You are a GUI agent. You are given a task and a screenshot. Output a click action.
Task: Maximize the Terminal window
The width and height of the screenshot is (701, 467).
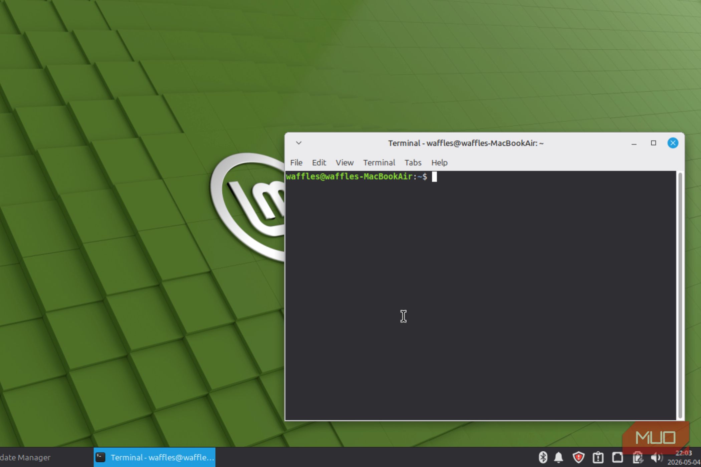pyautogui.click(x=653, y=143)
